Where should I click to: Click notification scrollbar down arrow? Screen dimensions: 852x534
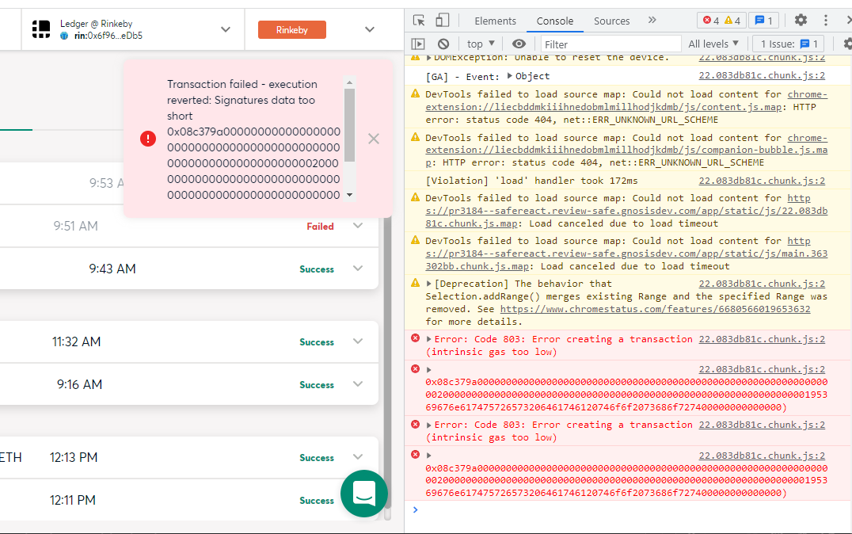[349, 195]
